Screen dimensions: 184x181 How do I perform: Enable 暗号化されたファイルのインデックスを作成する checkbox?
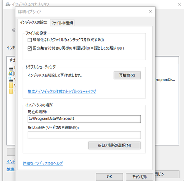(29, 40)
